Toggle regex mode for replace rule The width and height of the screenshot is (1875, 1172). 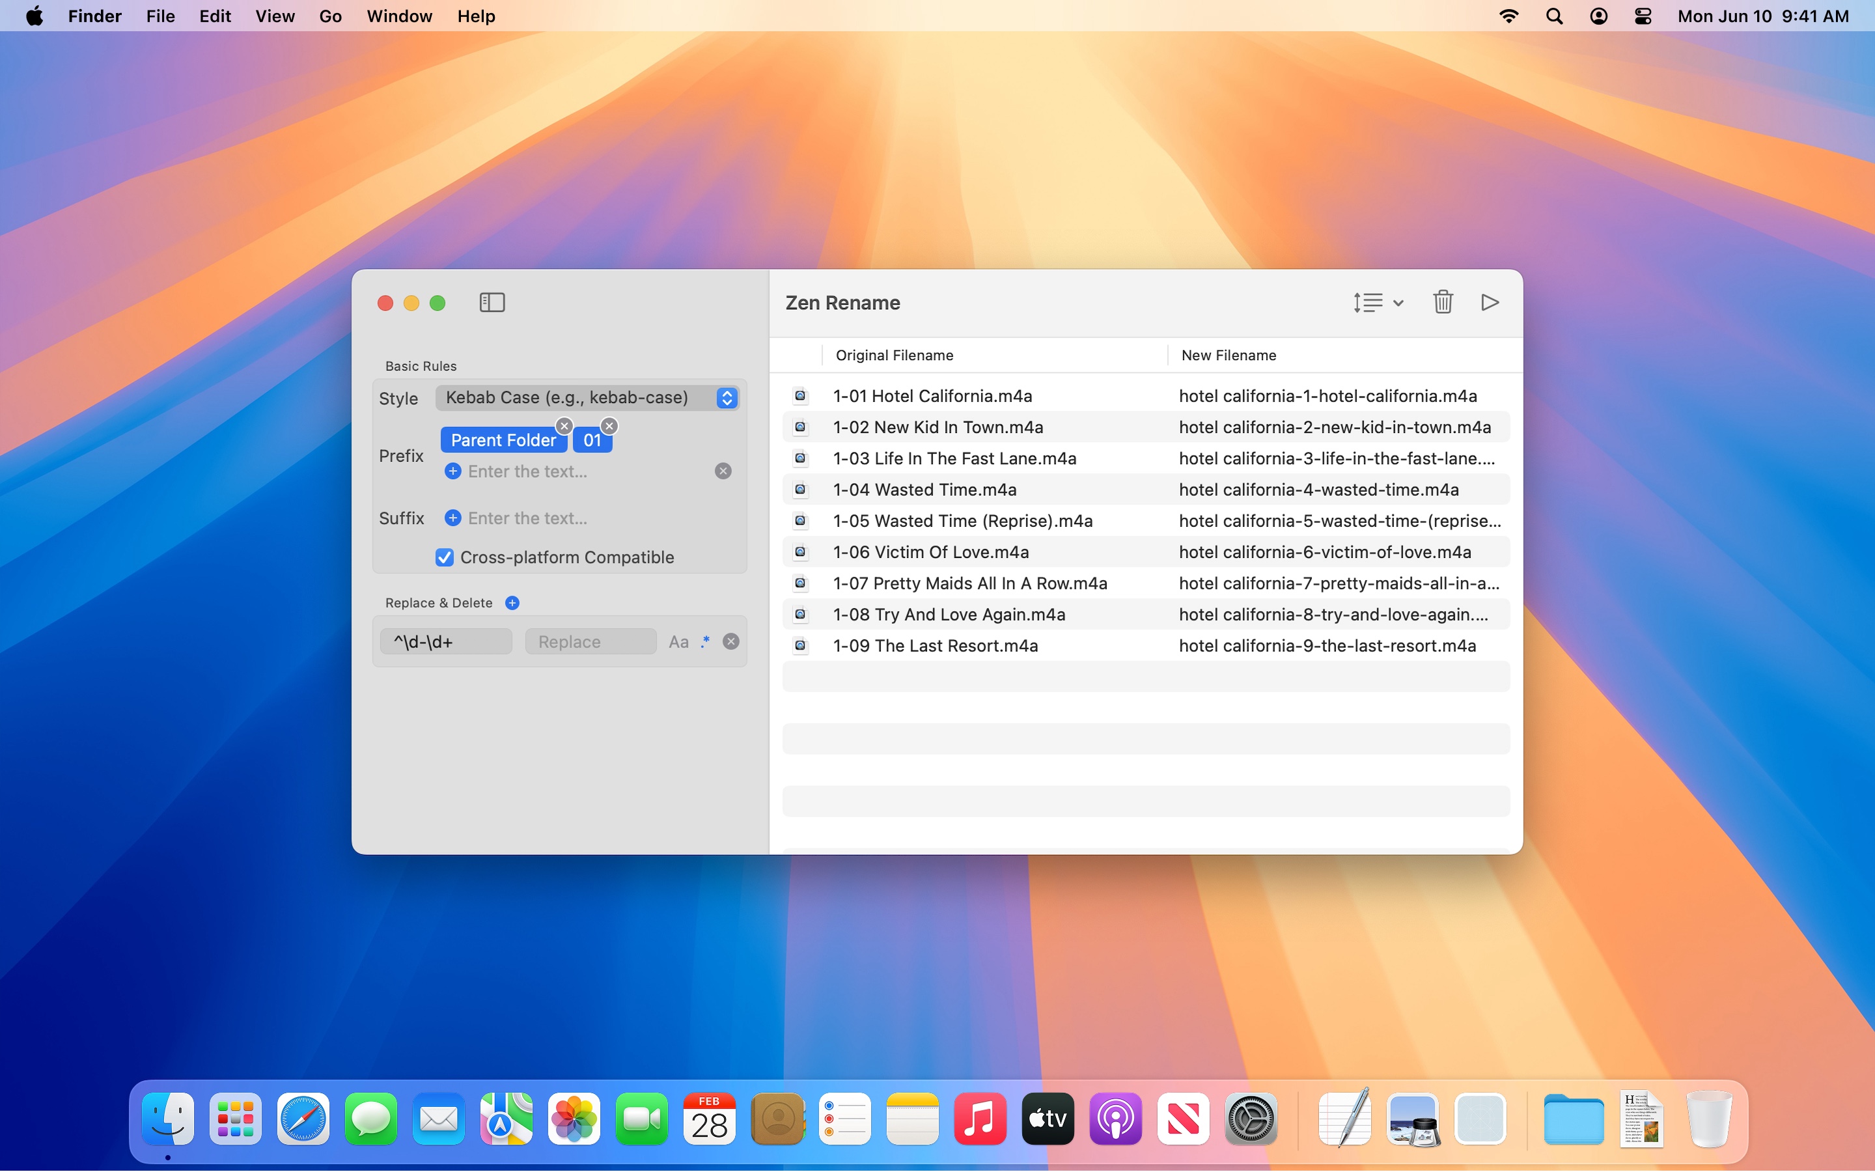705,641
